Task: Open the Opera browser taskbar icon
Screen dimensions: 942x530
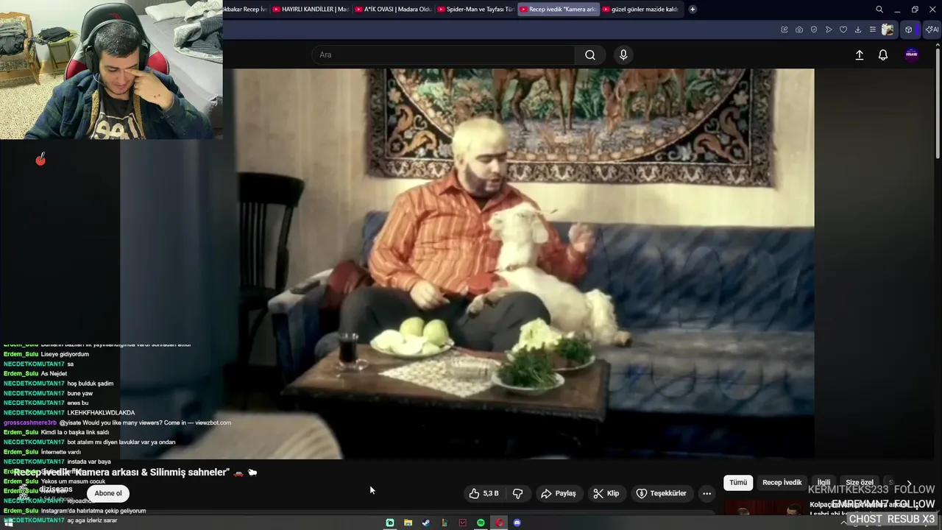Action: click(x=499, y=523)
